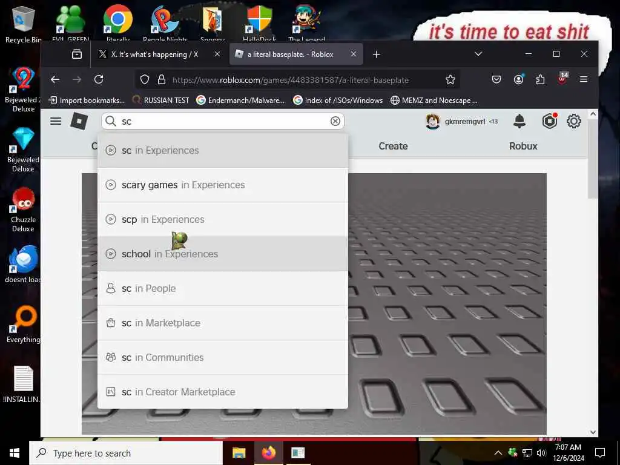Clear the Roblox search box text

click(x=335, y=121)
